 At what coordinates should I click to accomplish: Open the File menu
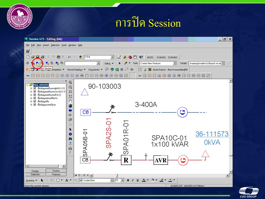coord(27,45)
